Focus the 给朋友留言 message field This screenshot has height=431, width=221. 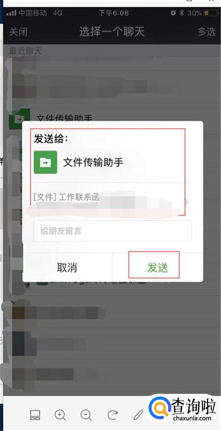coord(113,231)
